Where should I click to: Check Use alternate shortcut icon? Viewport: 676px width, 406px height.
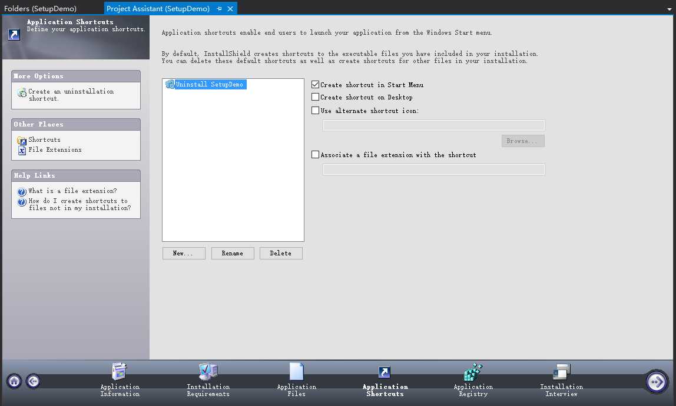click(x=316, y=111)
